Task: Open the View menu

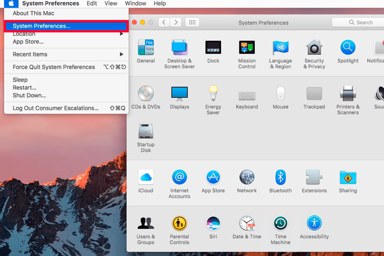Action: click(111, 4)
